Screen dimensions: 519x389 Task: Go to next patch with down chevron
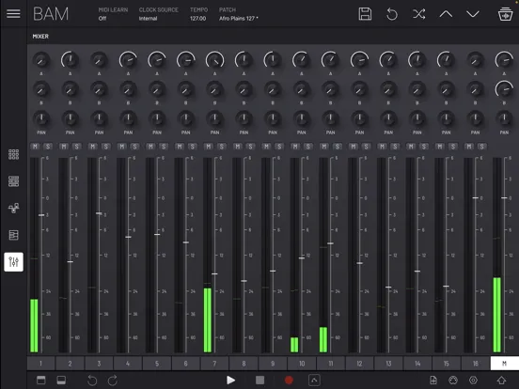pyautogui.click(x=473, y=14)
